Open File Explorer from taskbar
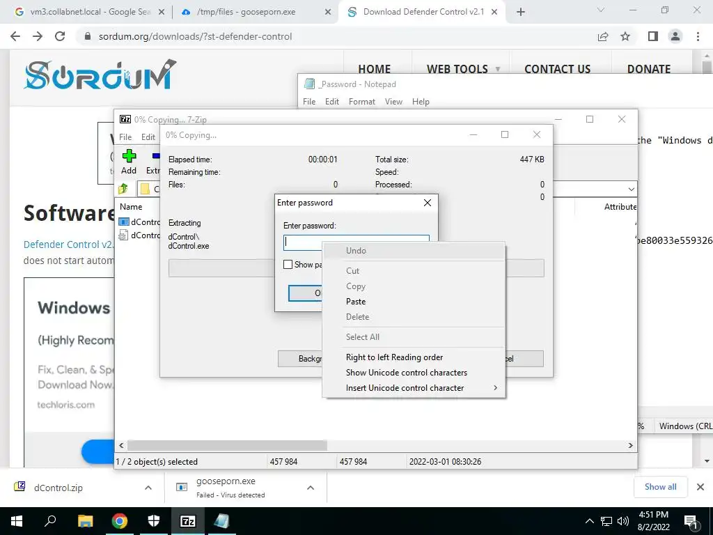Viewport: 713px width, 535px height. pyautogui.click(x=85, y=521)
